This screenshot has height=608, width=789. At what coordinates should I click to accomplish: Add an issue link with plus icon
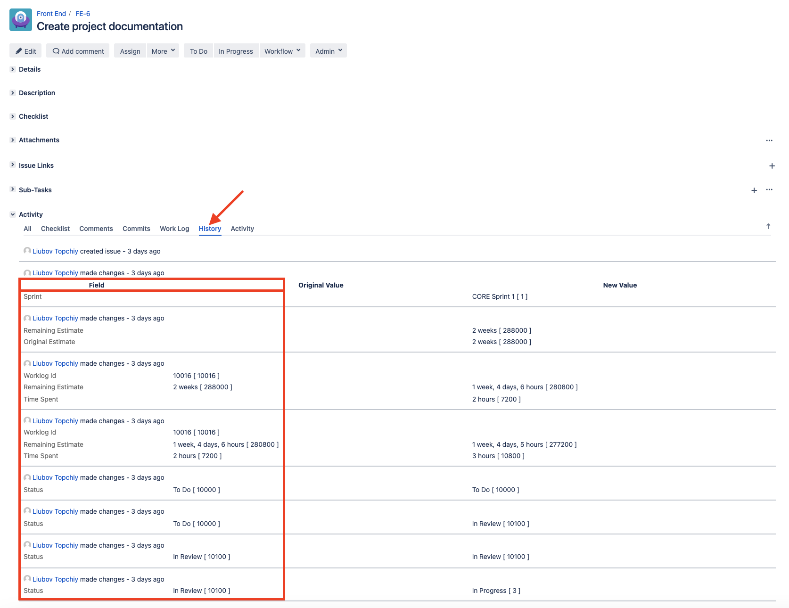772,166
